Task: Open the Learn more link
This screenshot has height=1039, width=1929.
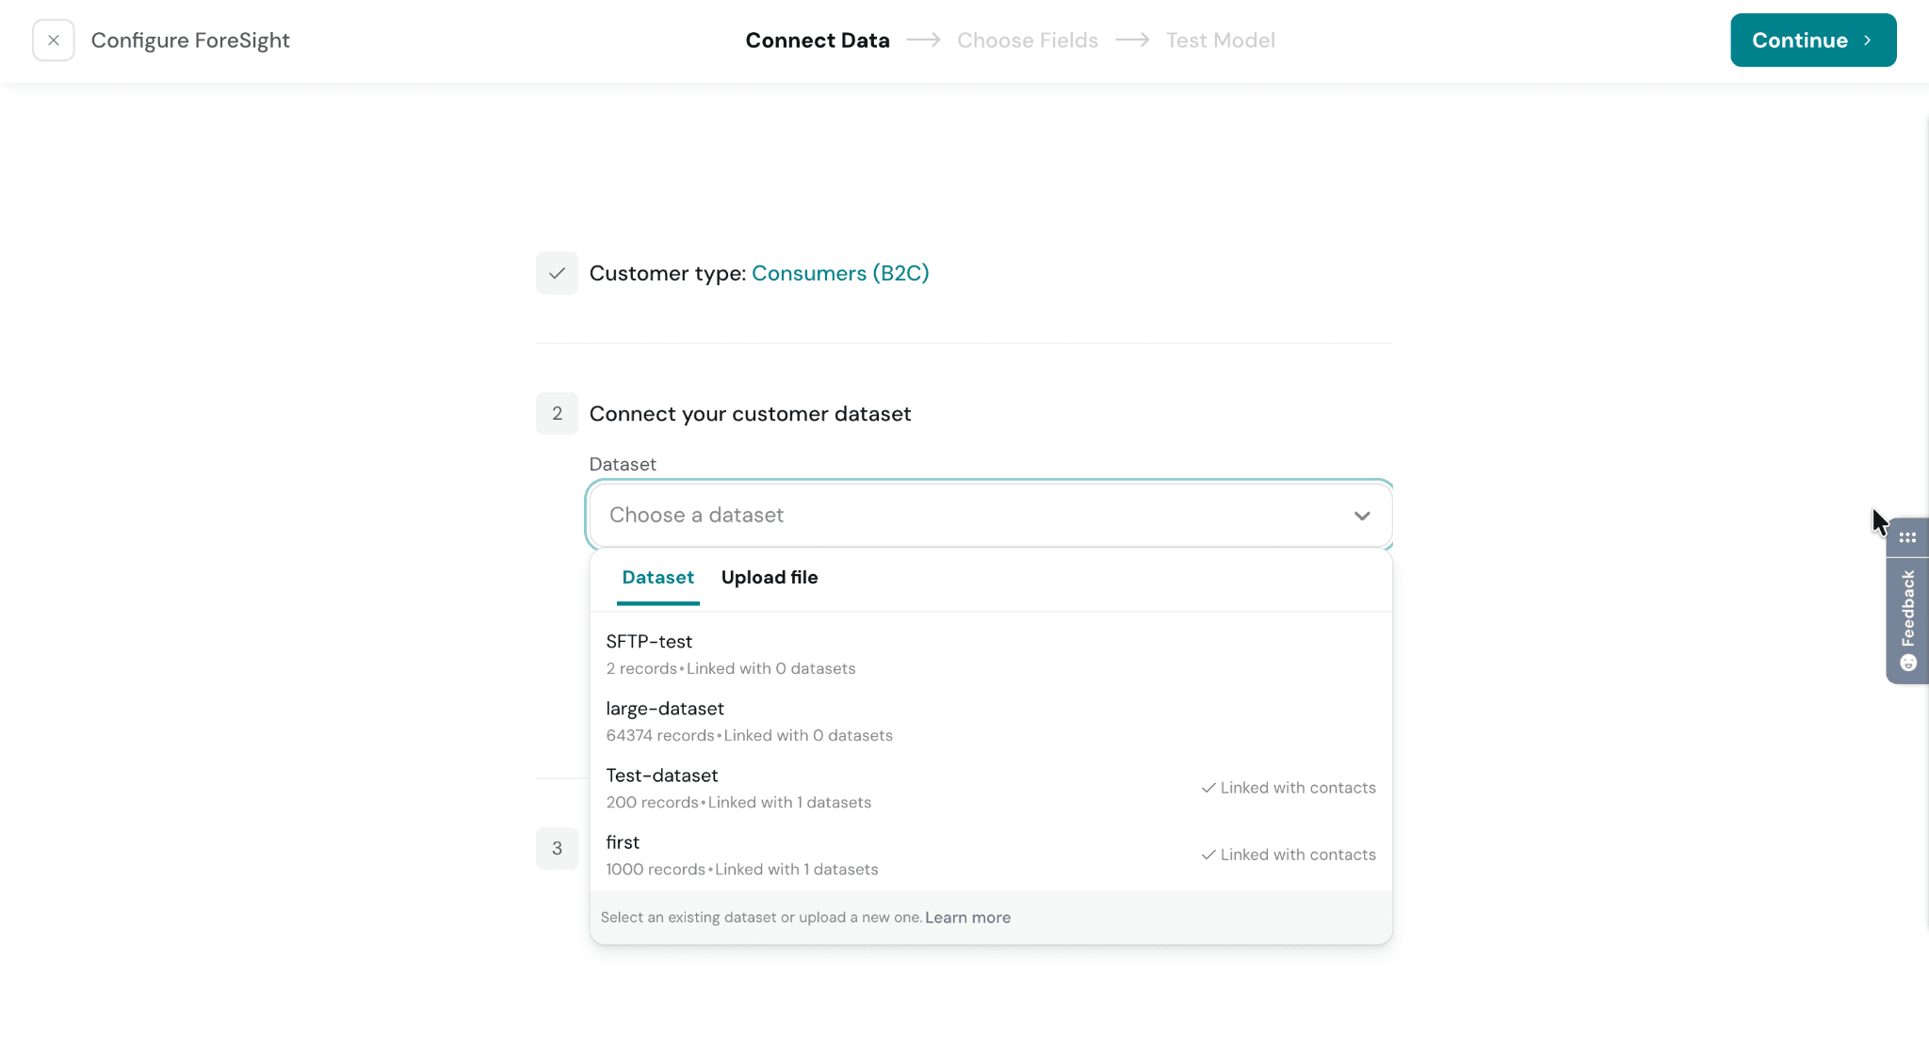Action: coord(967,918)
